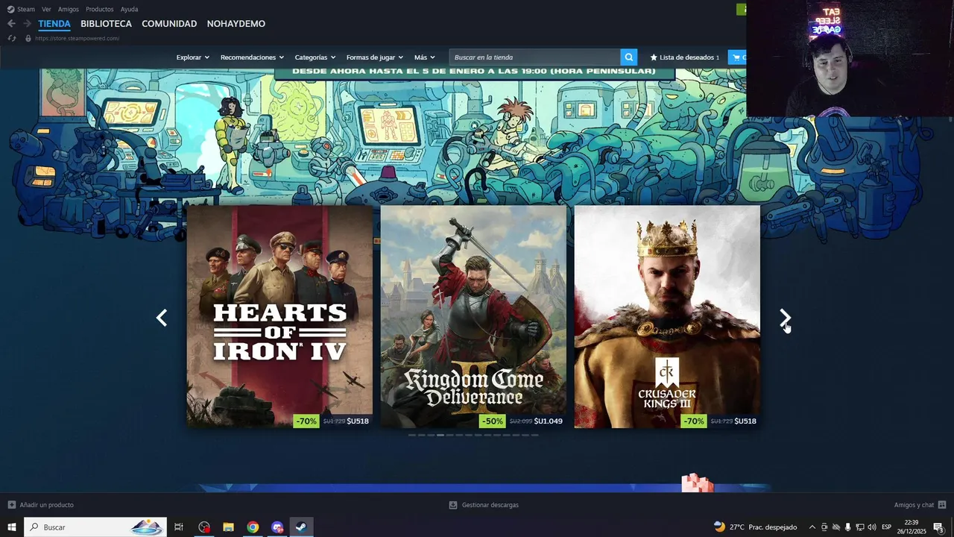The height and width of the screenshot is (537, 954).
Task: Open the Productos menu
Action: pos(100,9)
